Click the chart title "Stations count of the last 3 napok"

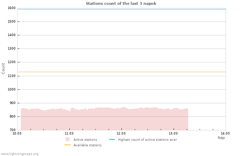(x=121, y=3)
